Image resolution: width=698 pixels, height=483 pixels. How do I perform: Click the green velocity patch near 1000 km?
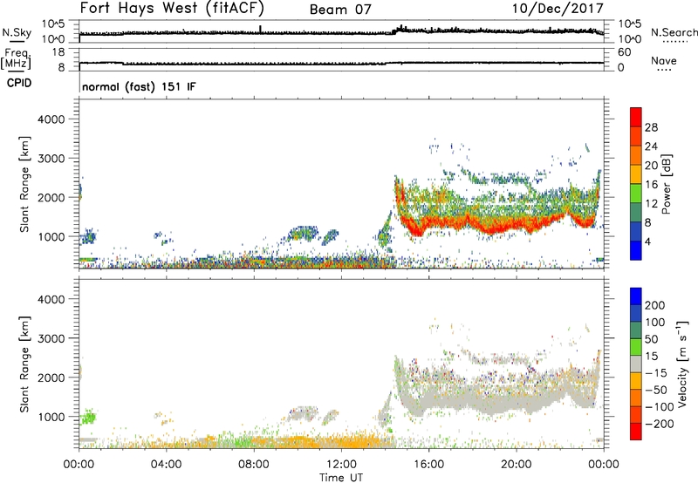coord(89,418)
